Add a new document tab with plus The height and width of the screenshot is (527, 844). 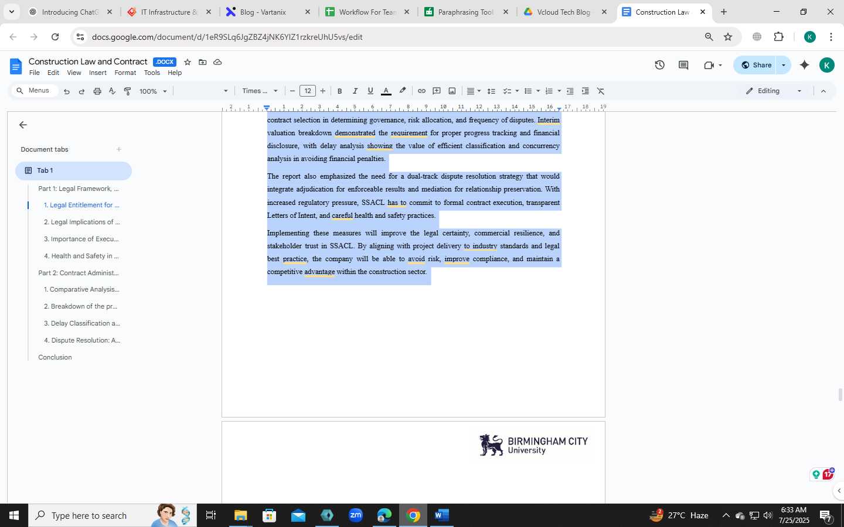click(x=119, y=149)
